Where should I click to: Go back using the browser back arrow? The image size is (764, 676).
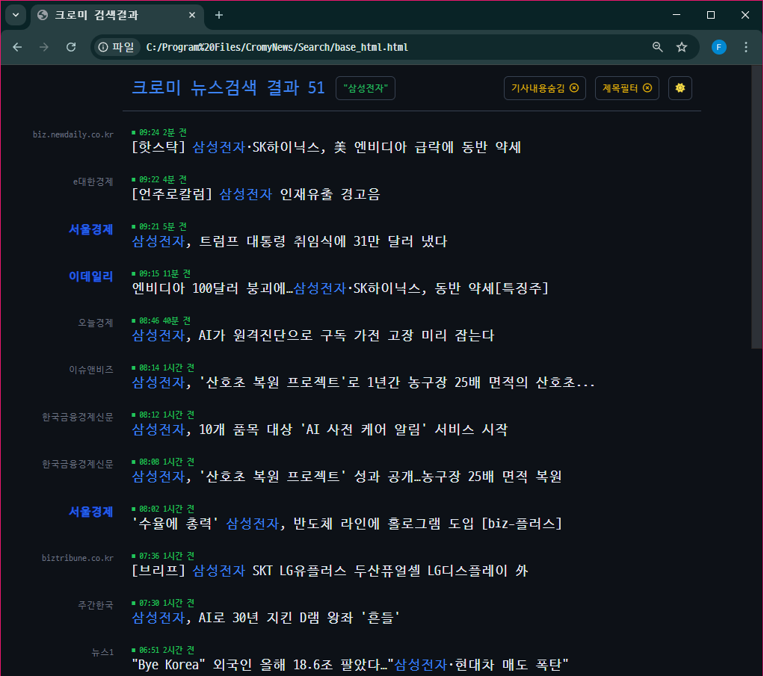coord(17,46)
